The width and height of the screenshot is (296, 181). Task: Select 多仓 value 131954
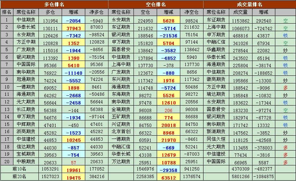point(50,21)
